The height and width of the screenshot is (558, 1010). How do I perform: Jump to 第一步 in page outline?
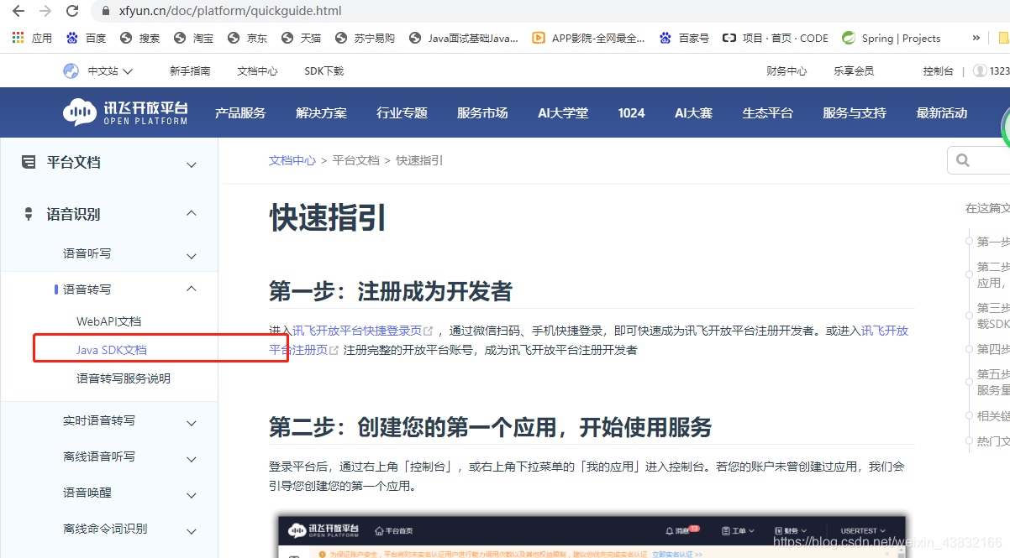[993, 242]
